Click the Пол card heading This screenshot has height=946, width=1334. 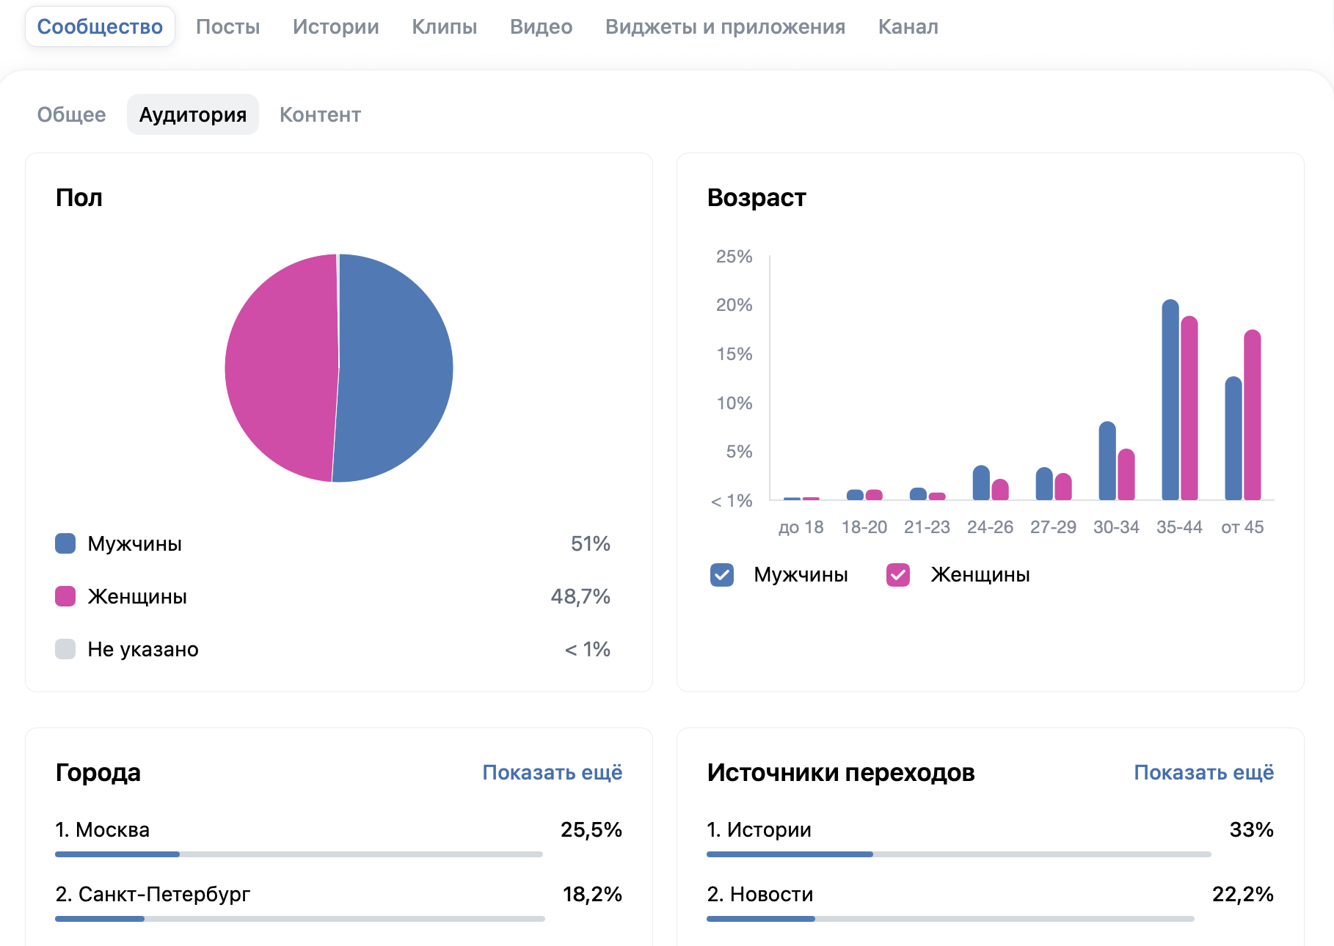[x=79, y=198]
